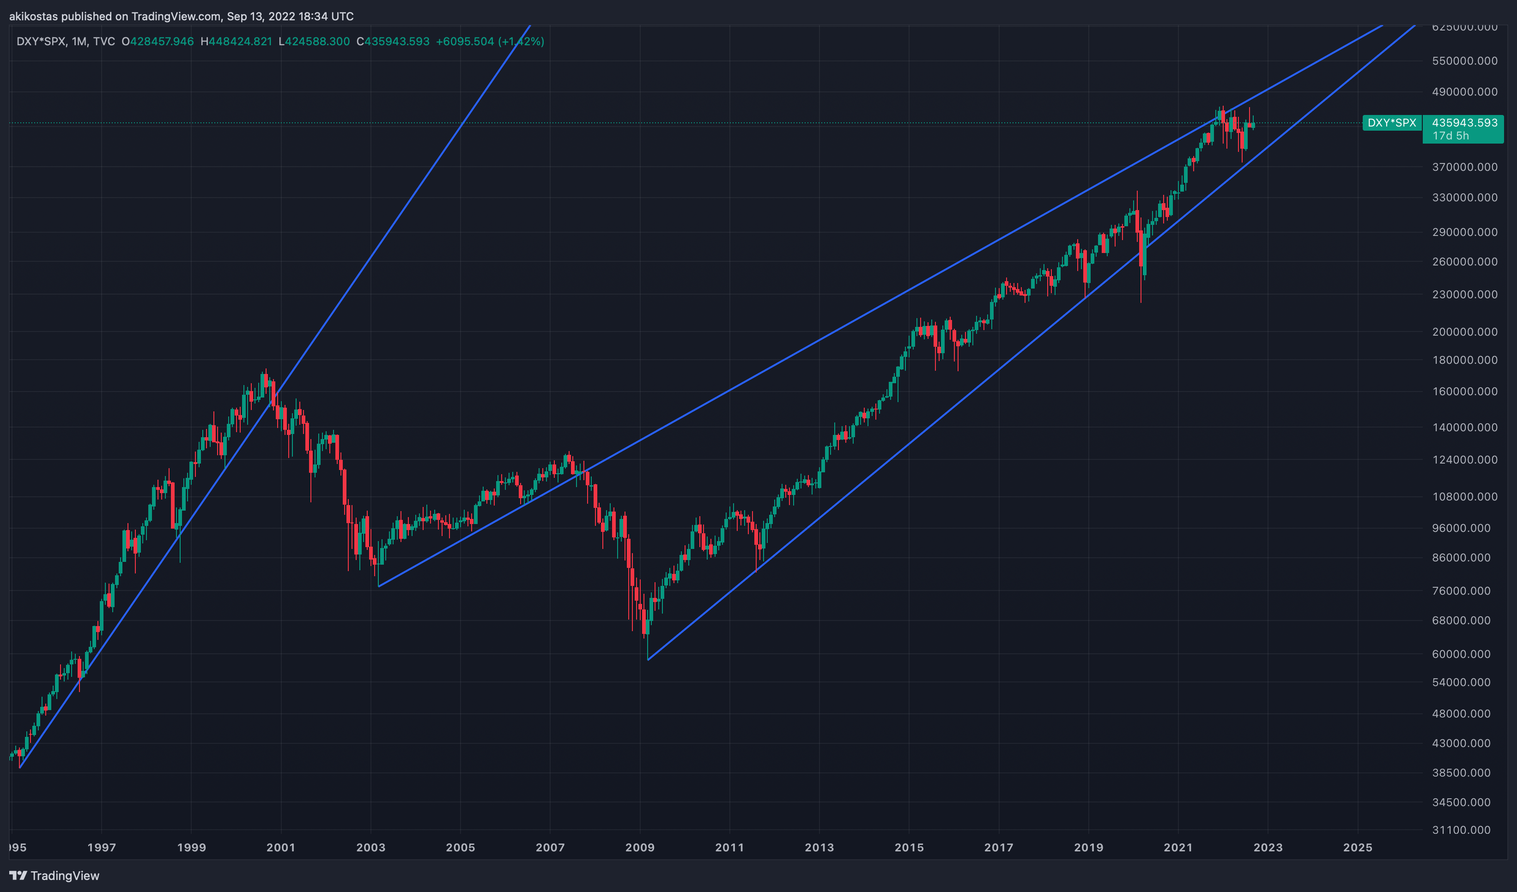Click the TVC exchange label in the legend
This screenshot has width=1517, height=892.
[x=104, y=42]
